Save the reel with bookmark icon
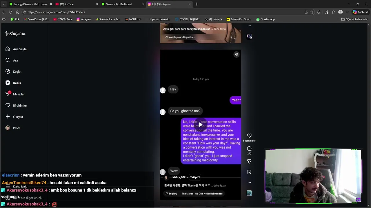 249,172
